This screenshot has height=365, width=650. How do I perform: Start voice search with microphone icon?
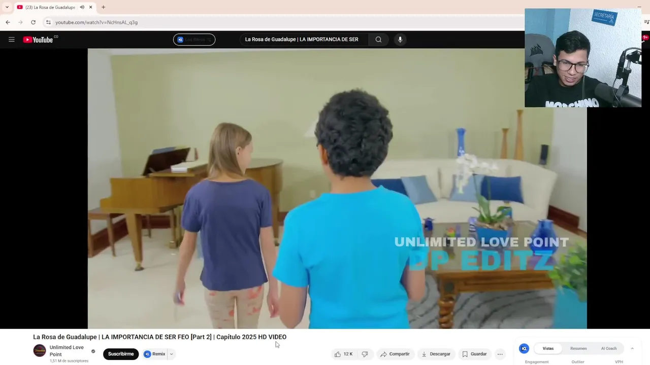tap(400, 40)
